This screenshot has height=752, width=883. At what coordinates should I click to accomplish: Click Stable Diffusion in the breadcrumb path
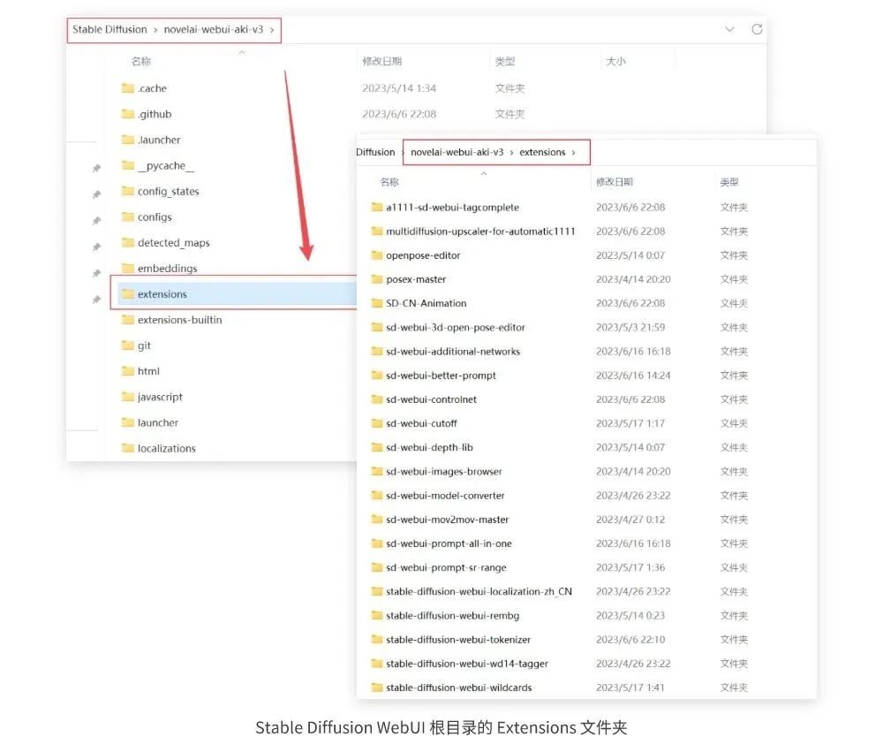pyautogui.click(x=109, y=29)
